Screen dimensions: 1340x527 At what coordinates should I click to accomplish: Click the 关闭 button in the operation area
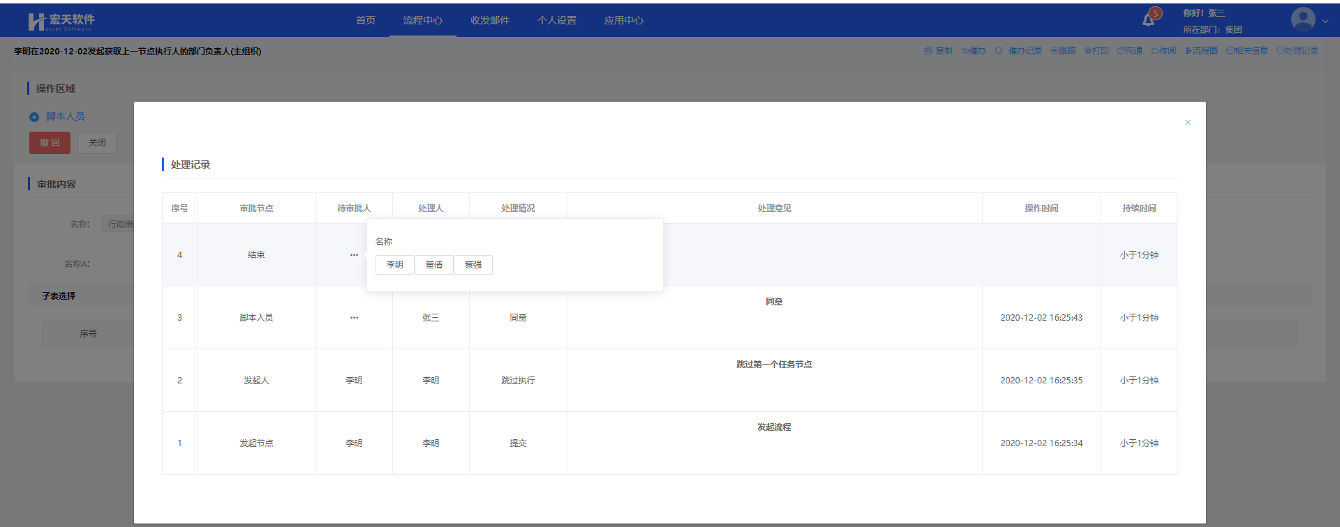click(x=97, y=143)
